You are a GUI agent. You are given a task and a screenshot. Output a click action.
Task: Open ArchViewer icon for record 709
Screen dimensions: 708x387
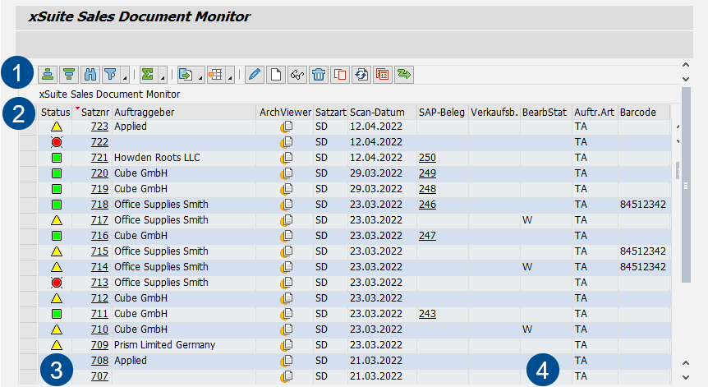[287, 345]
